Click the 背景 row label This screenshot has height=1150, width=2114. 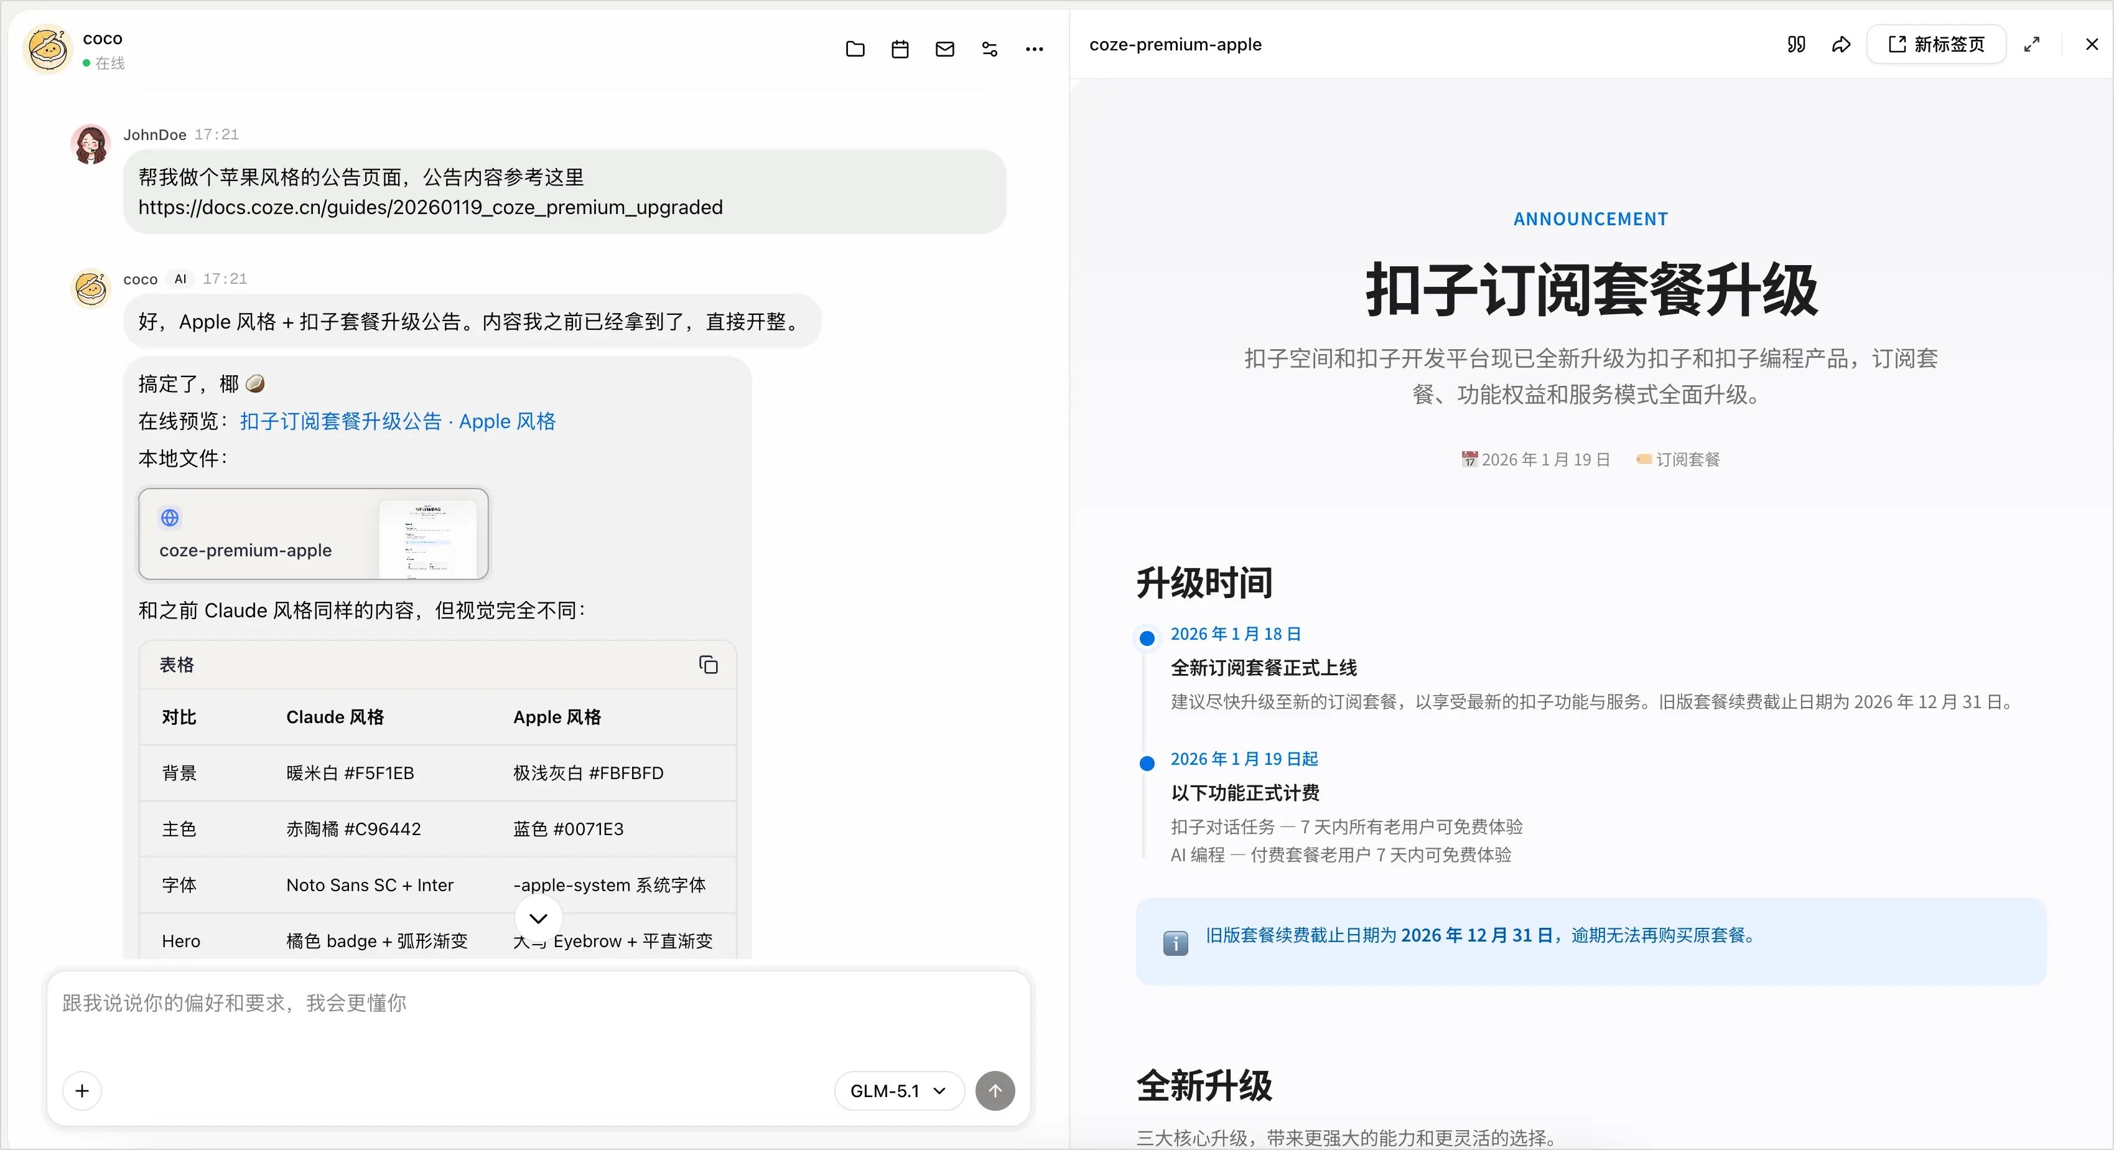tap(179, 772)
